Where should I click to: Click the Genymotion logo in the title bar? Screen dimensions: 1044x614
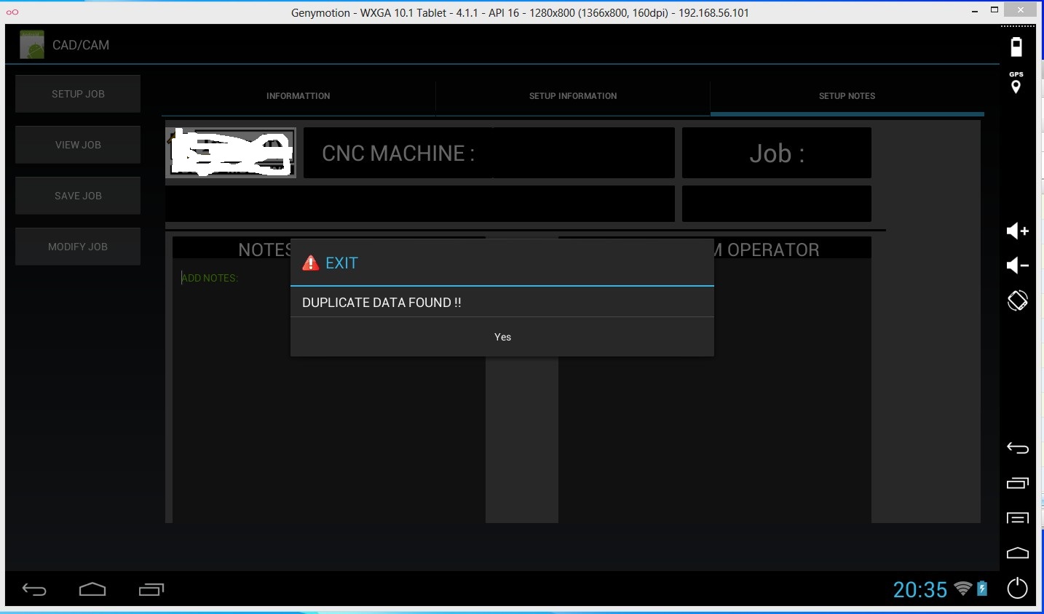[12, 12]
